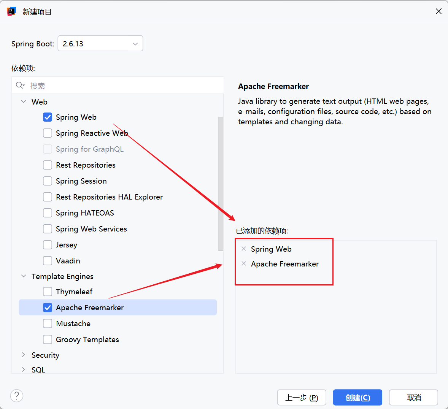The image size is (448, 409).
Task: Expand the Security category
Action: click(x=24, y=355)
